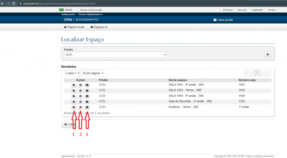
Task: Expand the Técnico Administrativo menu
Action: pos(90,14)
